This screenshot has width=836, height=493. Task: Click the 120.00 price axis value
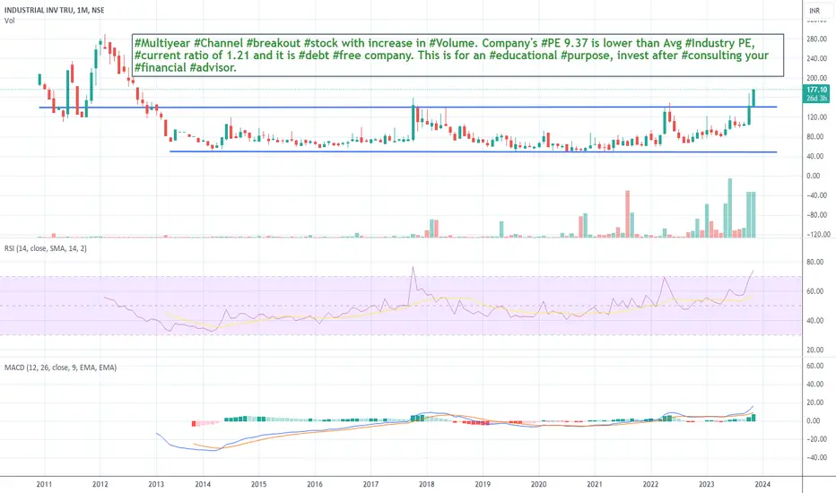pyautogui.click(x=817, y=117)
